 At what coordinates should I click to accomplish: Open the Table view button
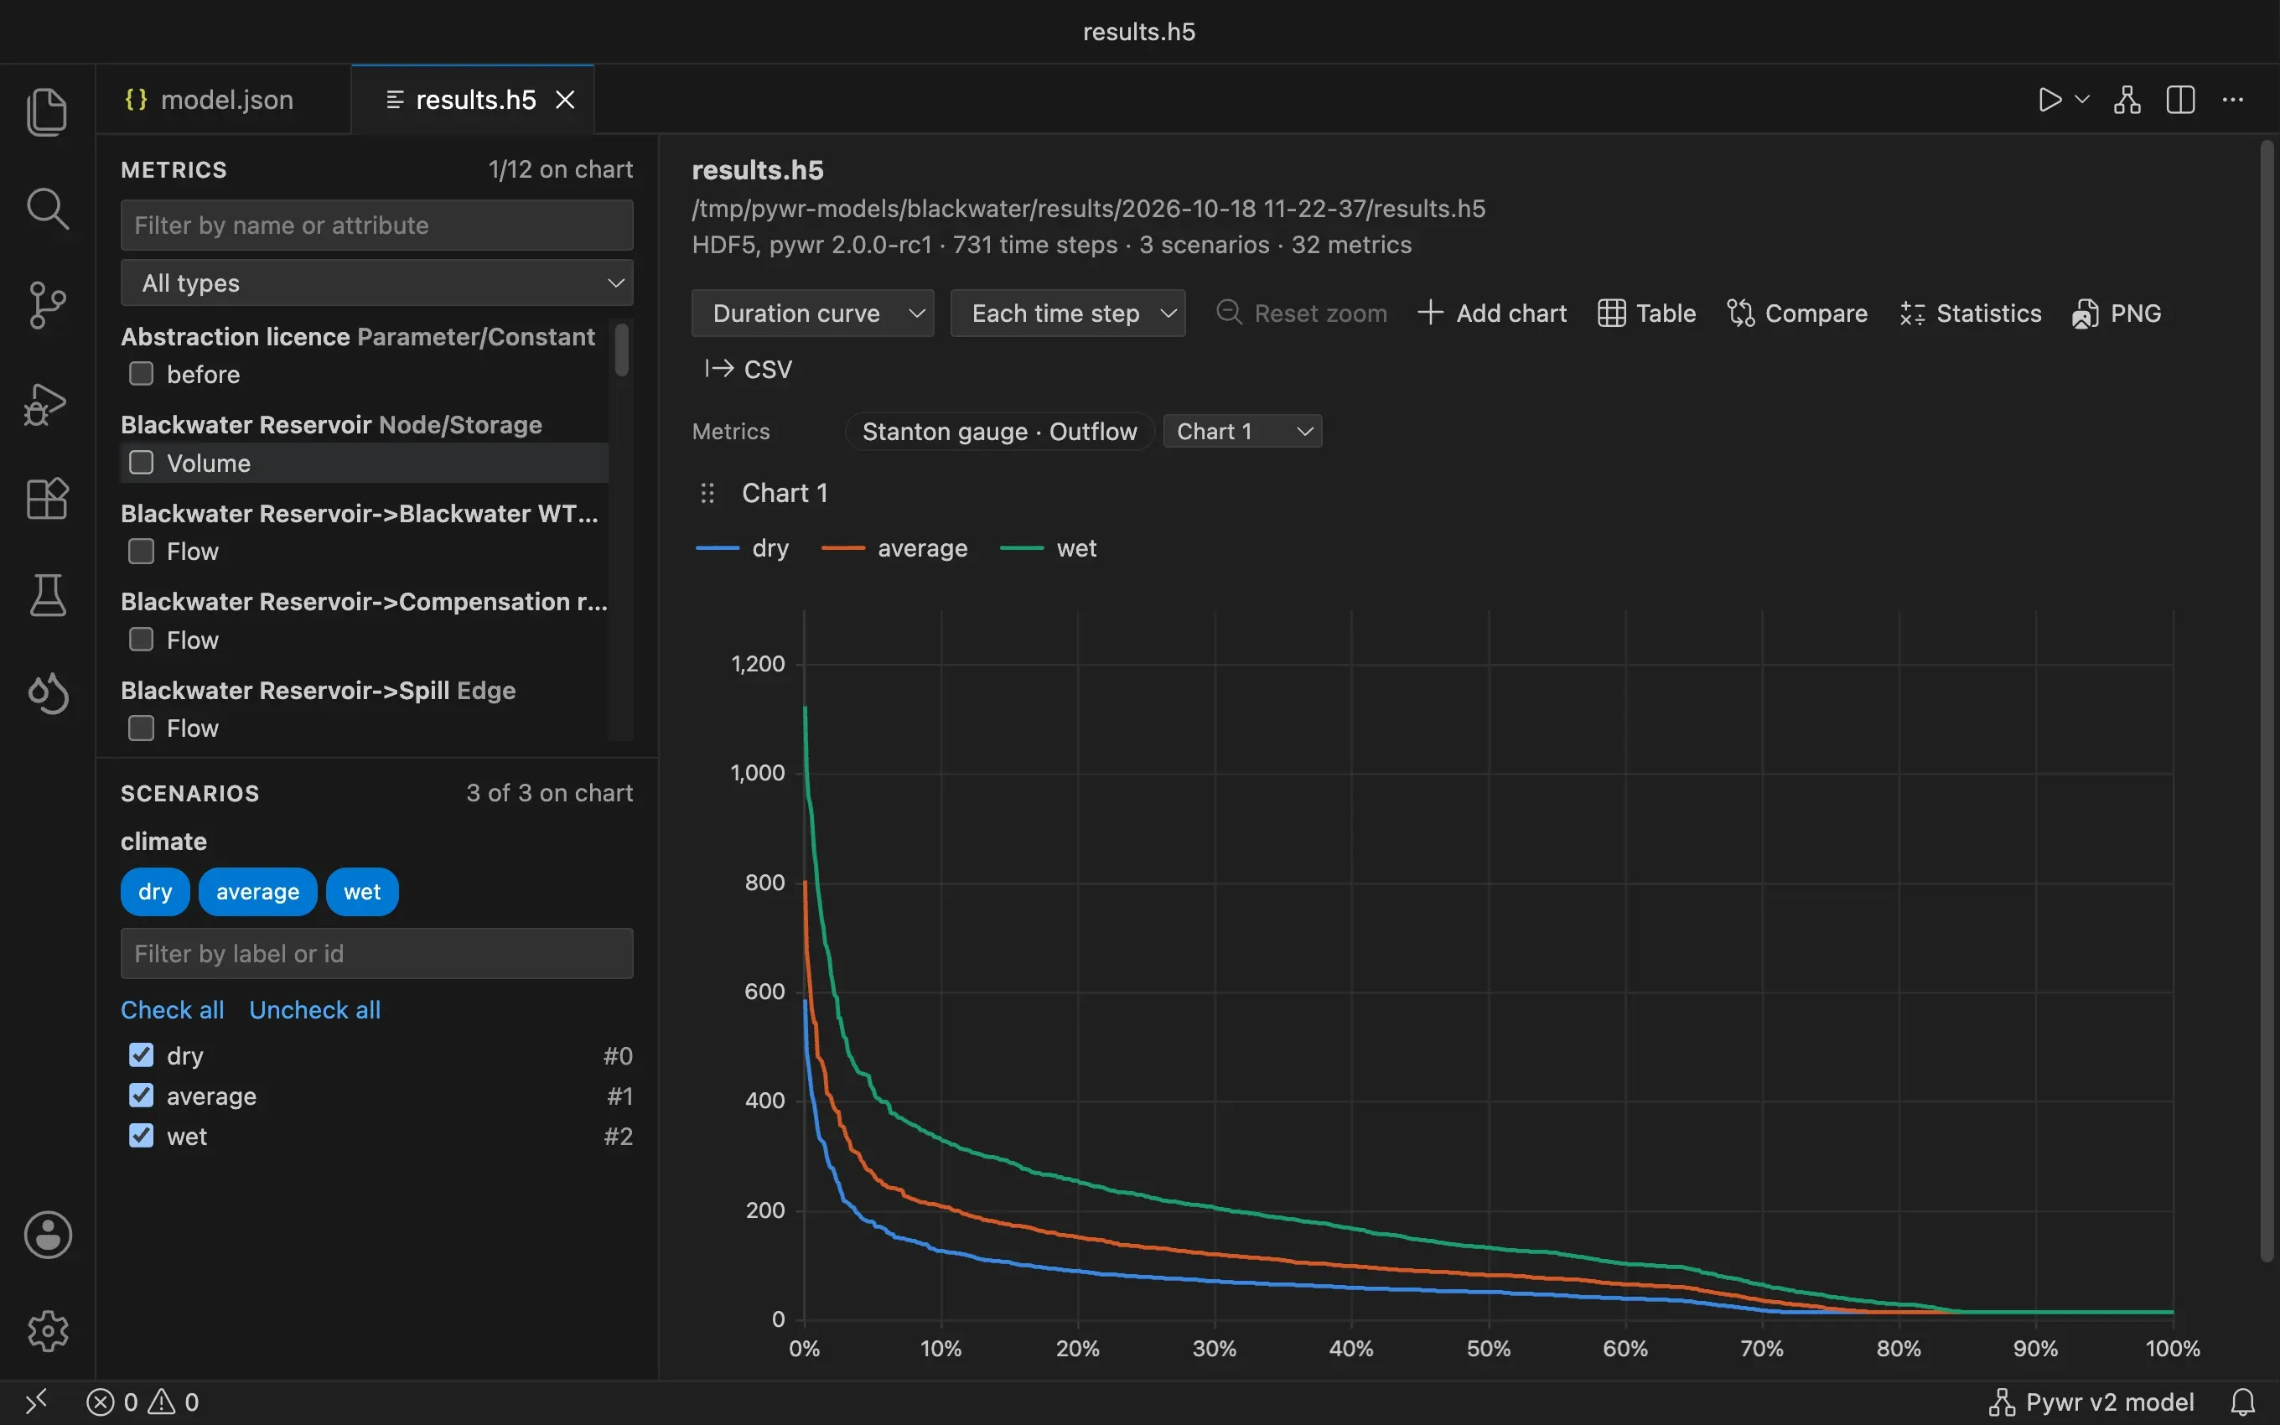pyautogui.click(x=1647, y=313)
